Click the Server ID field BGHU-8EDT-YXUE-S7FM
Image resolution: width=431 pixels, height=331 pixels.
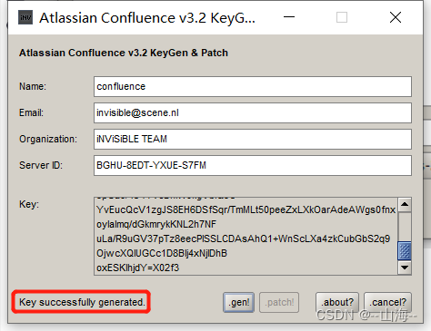point(253,166)
